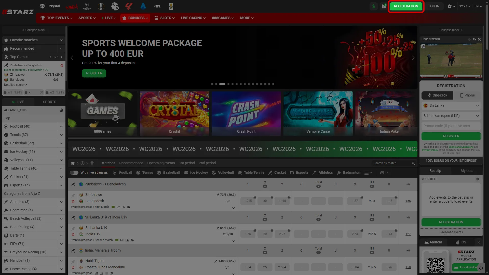This screenshot has width=489, height=275.
Task: Filter matches by Badminton
Action: click(348, 173)
